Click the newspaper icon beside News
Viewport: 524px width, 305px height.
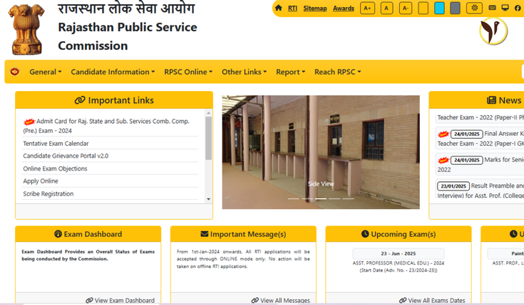click(x=491, y=100)
